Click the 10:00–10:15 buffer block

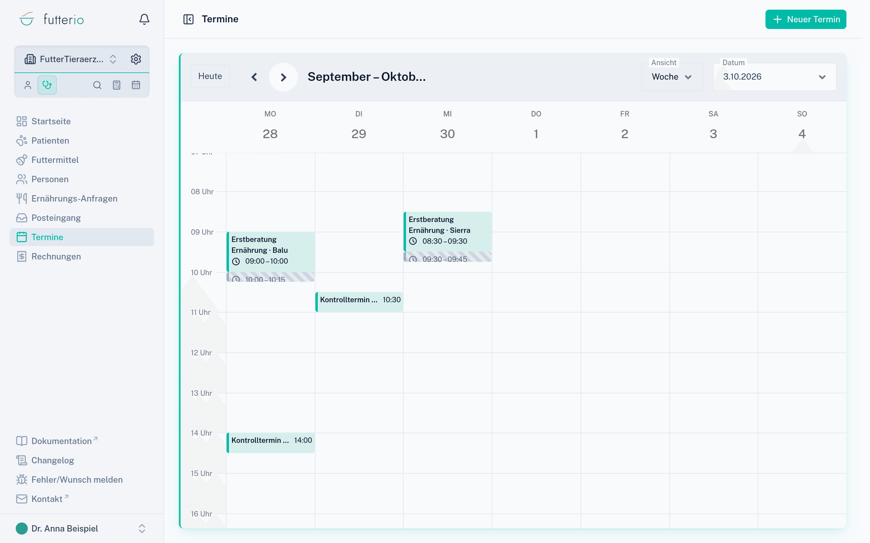tap(271, 277)
